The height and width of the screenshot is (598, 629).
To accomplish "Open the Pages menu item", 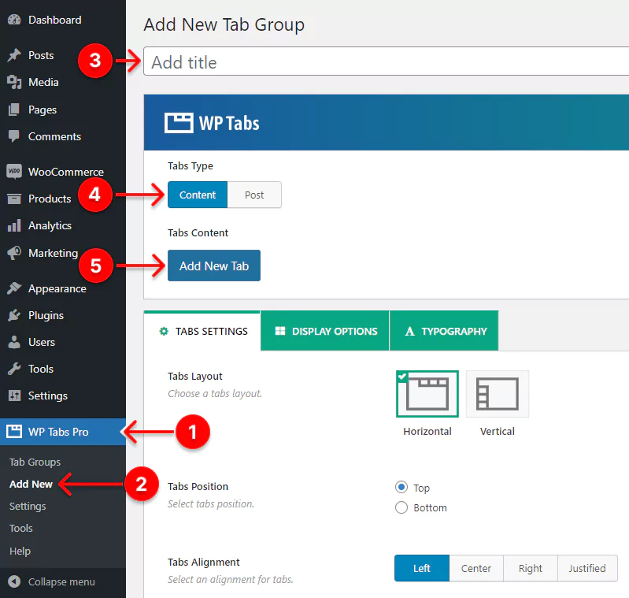I will (x=63, y=110).
